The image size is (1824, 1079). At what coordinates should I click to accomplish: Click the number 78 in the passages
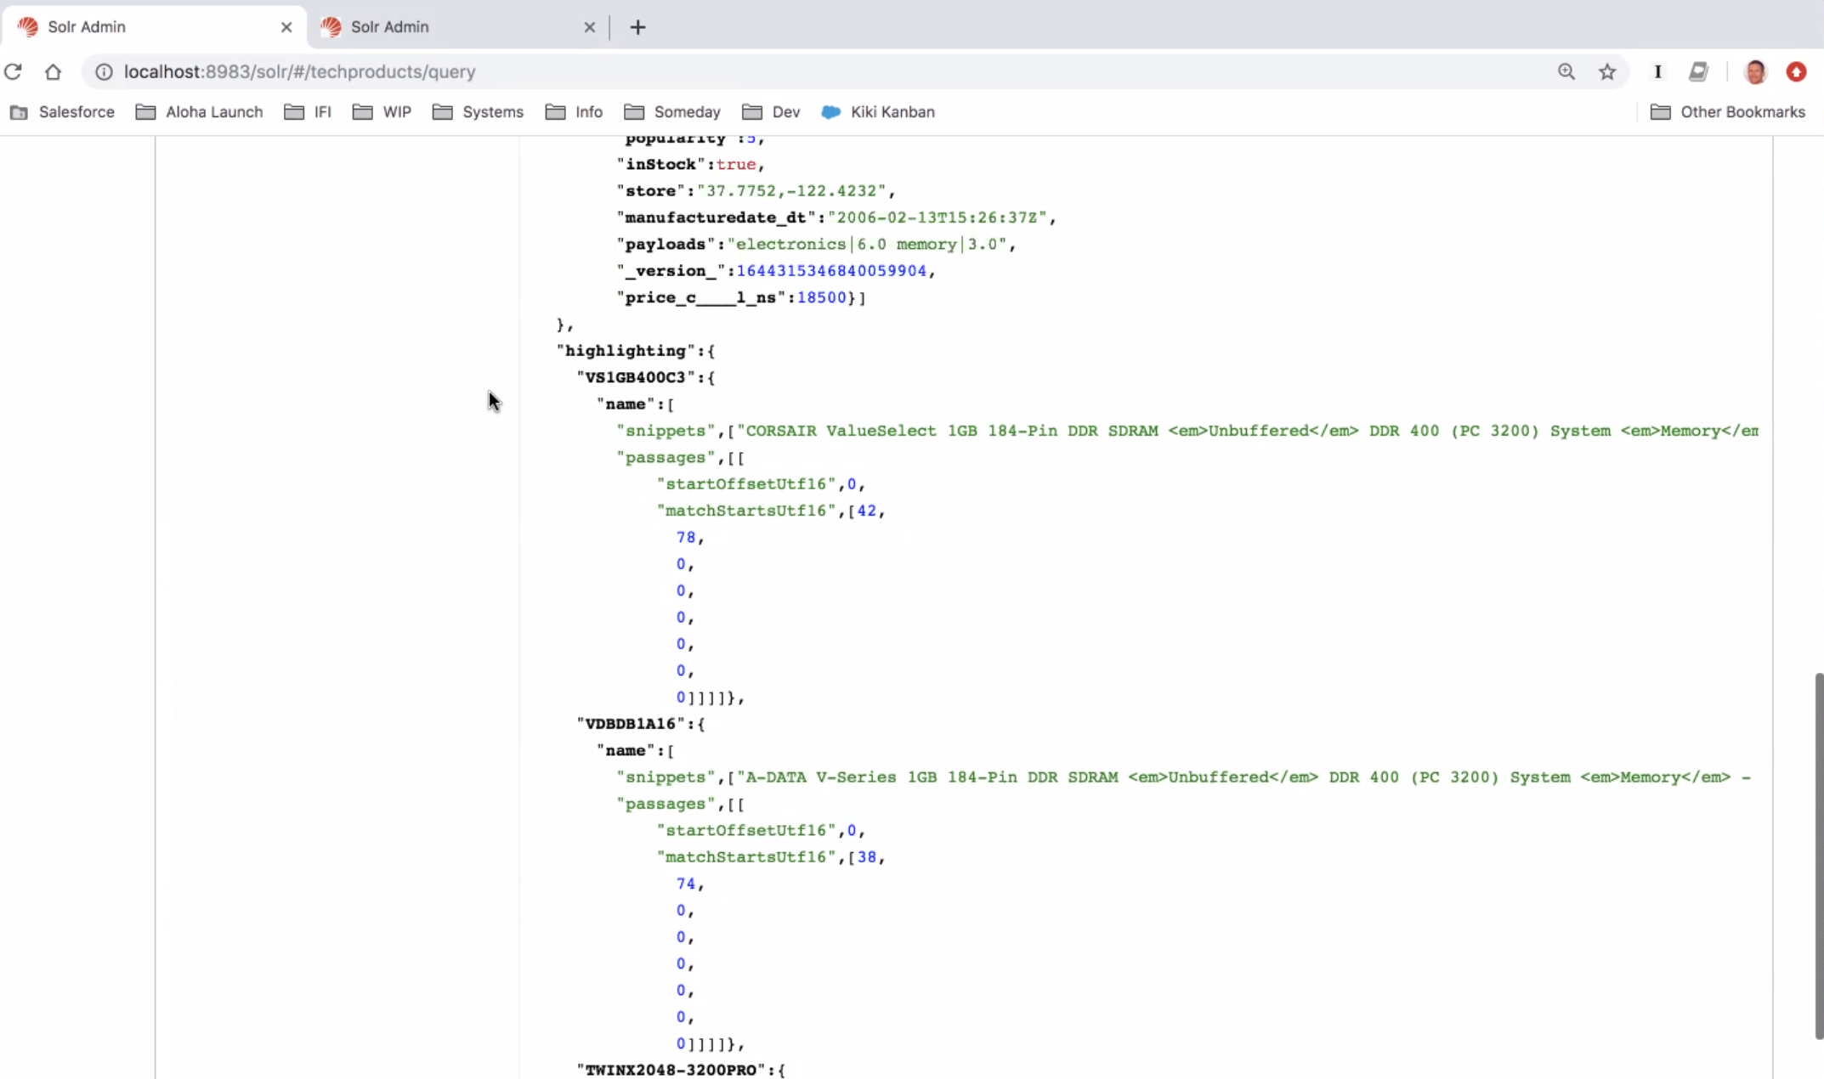point(686,538)
